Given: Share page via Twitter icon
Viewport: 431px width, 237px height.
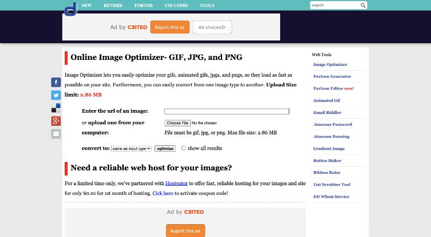Looking at the screenshot, I should coord(56,95).
